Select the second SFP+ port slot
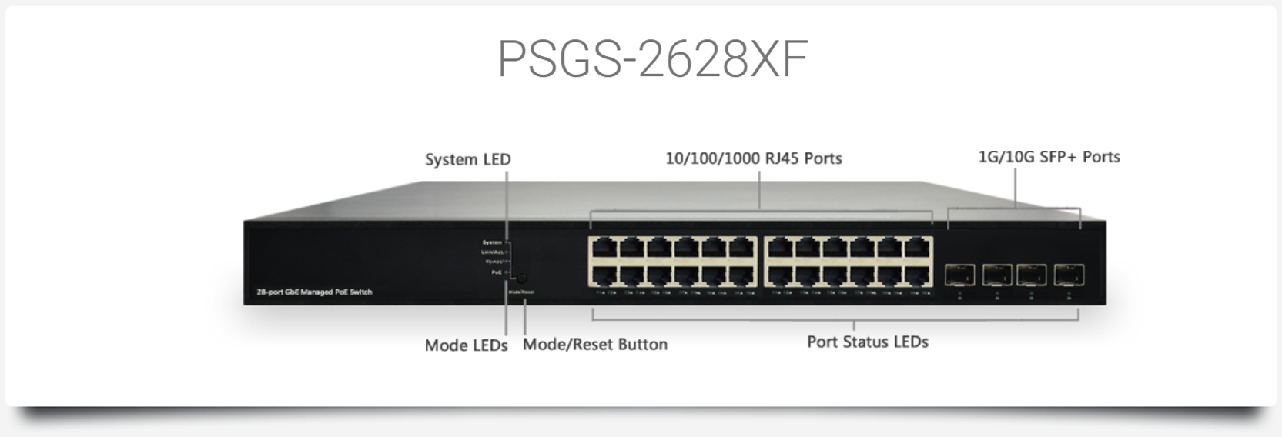 pyautogui.click(x=996, y=275)
